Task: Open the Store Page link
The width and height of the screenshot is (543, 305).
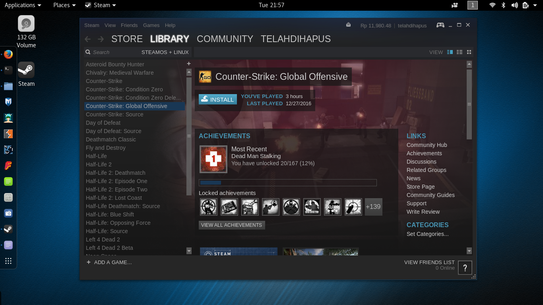Action: pos(421,187)
